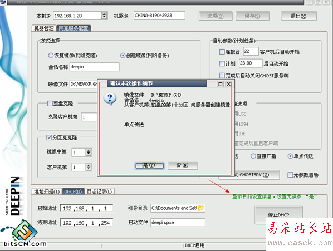Open folder browse icon for 引导目录

[200, 208]
